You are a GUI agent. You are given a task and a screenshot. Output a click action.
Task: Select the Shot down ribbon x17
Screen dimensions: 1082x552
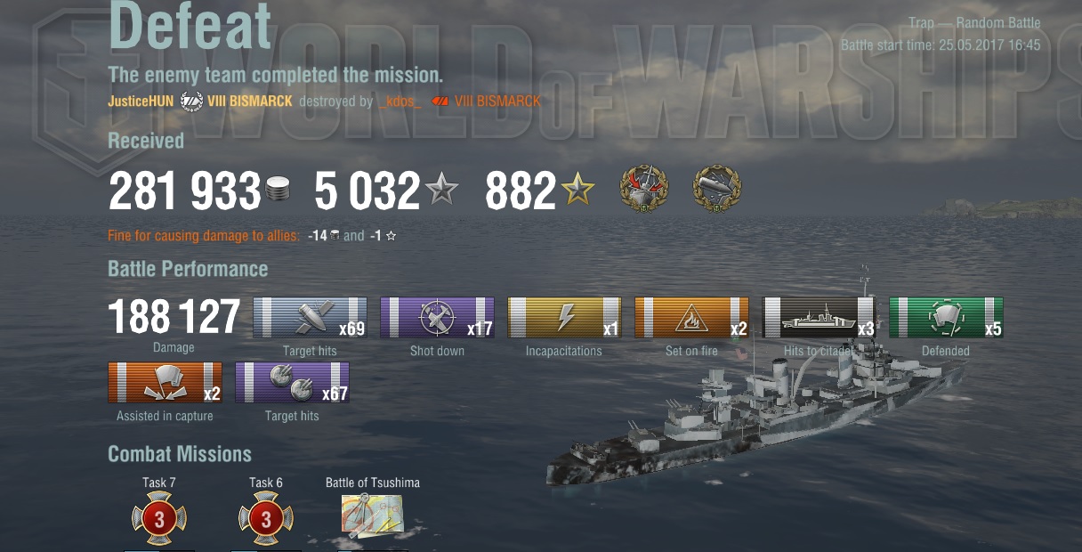[437, 318]
